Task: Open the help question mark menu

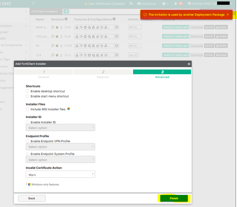Action: [165, 3]
